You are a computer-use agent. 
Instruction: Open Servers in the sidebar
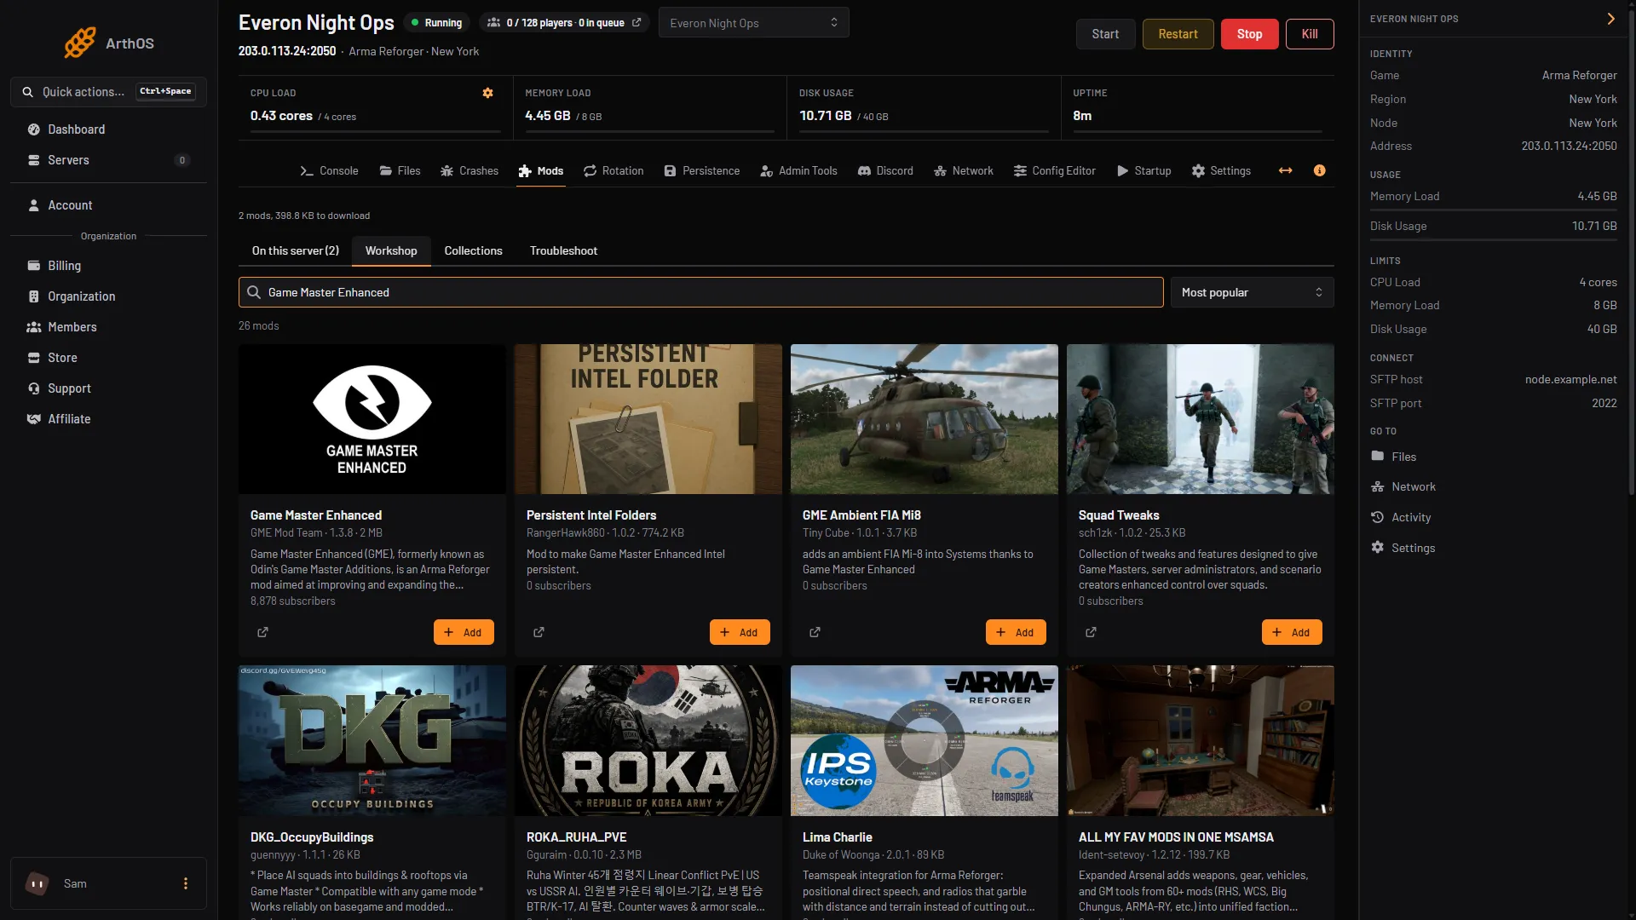click(x=108, y=160)
